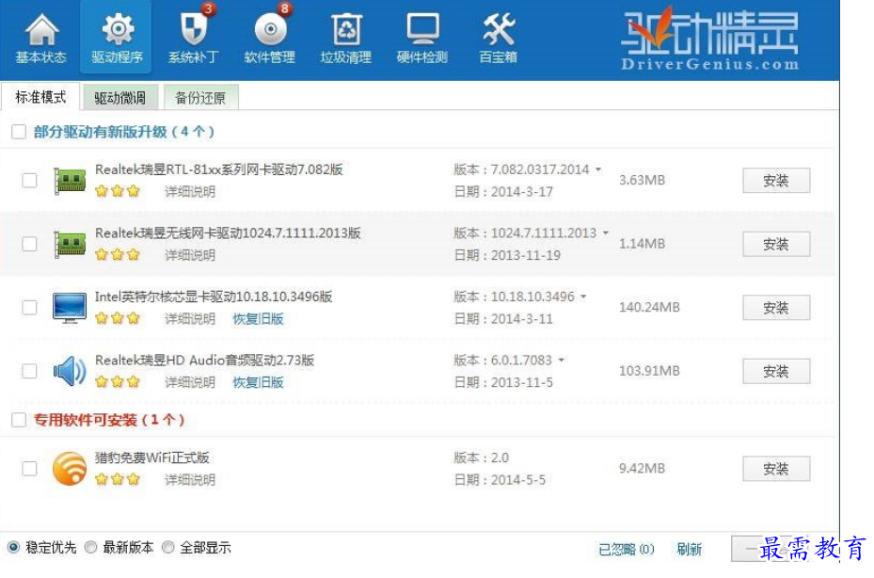The width and height of the screenshot is (874, 578).
Task: Click 恢复旧版 for Realtek HD Audio driver
Action: point(258,383)
